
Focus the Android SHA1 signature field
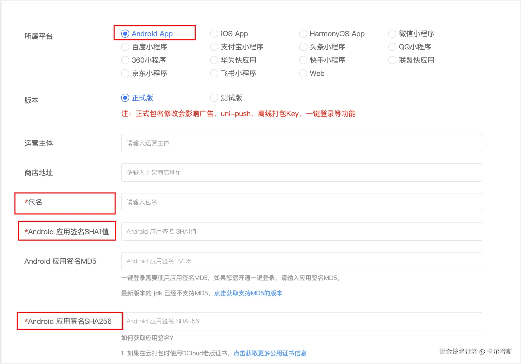point(301,232)
